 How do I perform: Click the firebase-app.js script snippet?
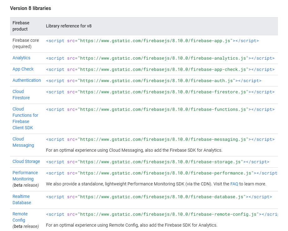point(152,41)
